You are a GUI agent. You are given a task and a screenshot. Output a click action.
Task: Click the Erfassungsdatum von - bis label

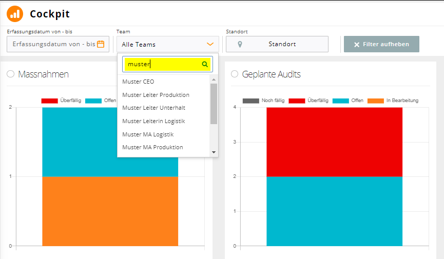pos(40,31)
